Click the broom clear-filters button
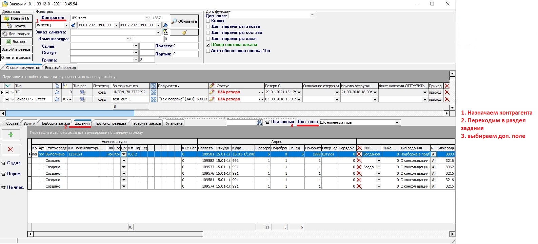The height and width of the screenshot is (244, 538). click(184, 32)
